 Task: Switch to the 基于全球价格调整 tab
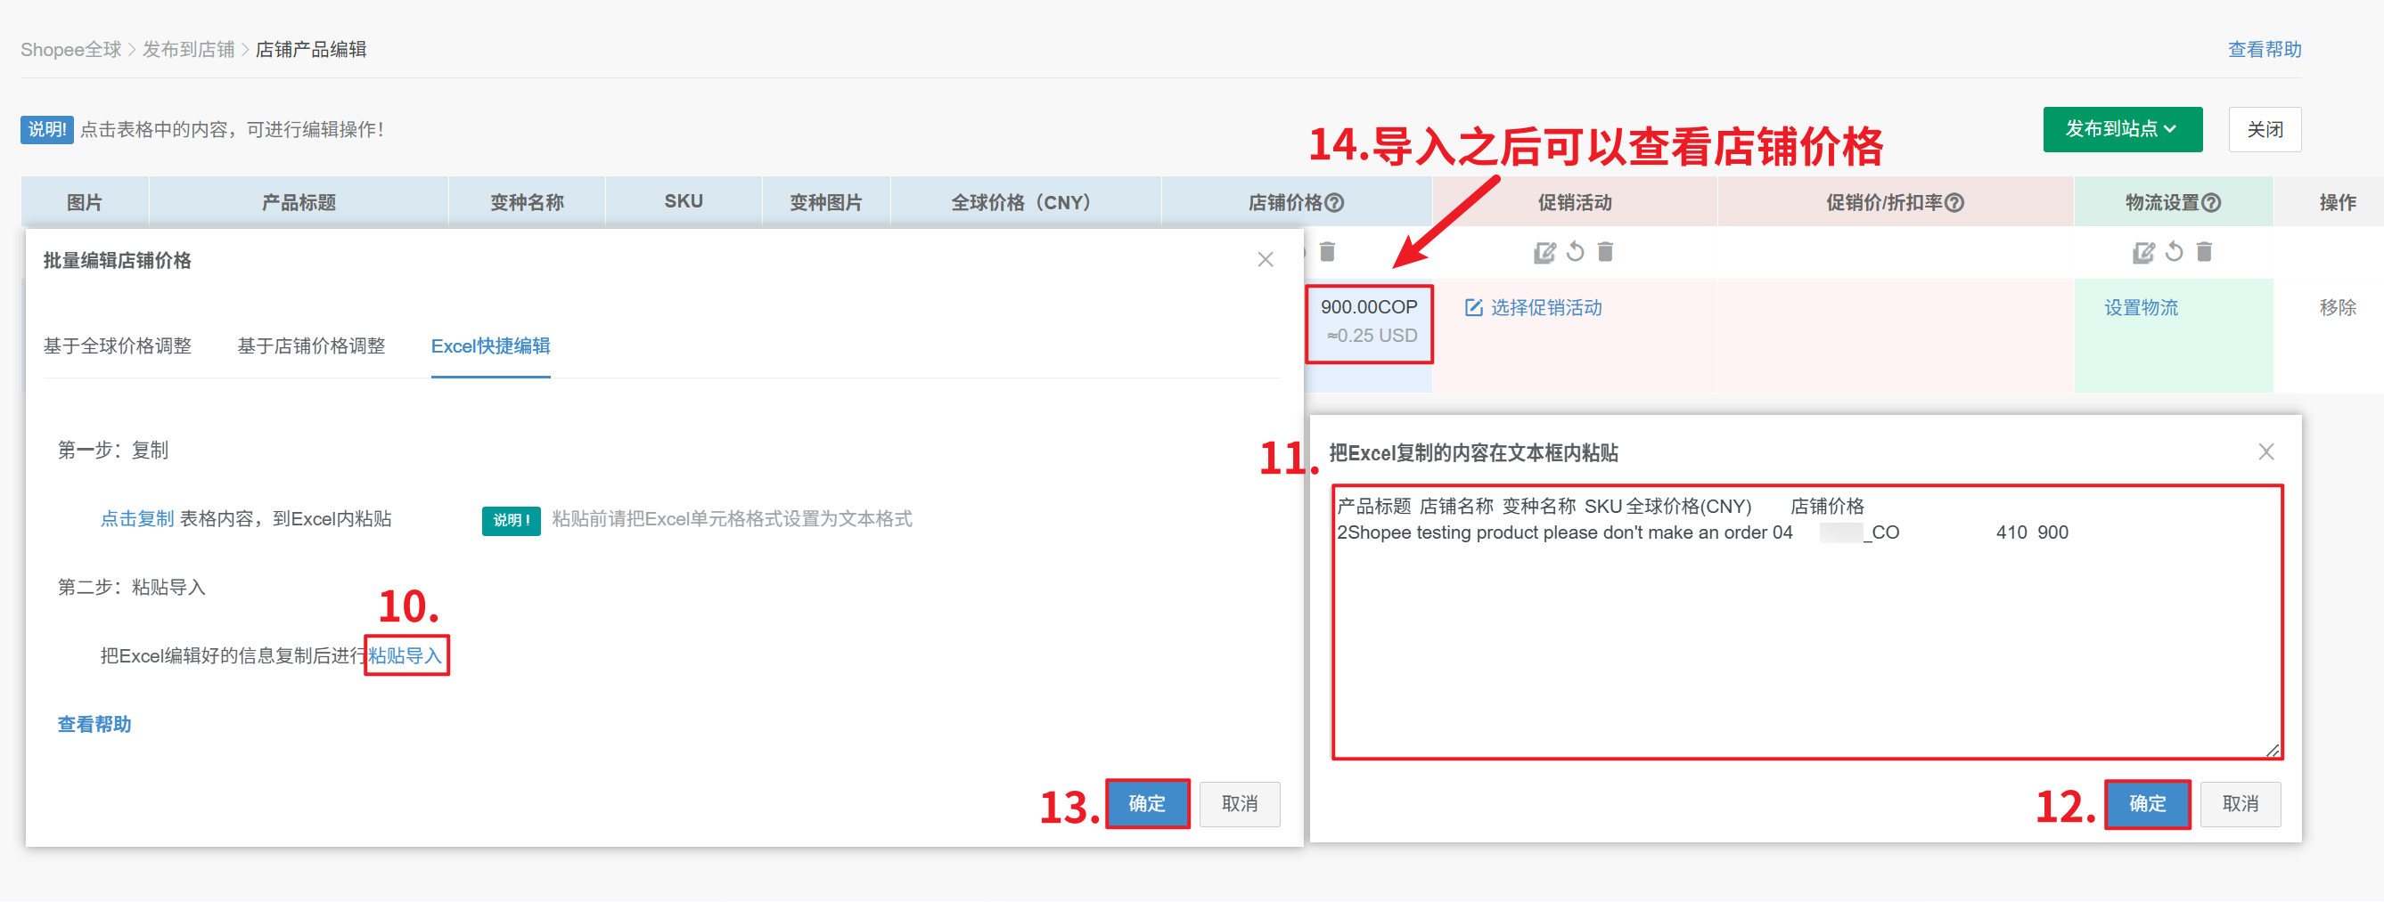118,345
